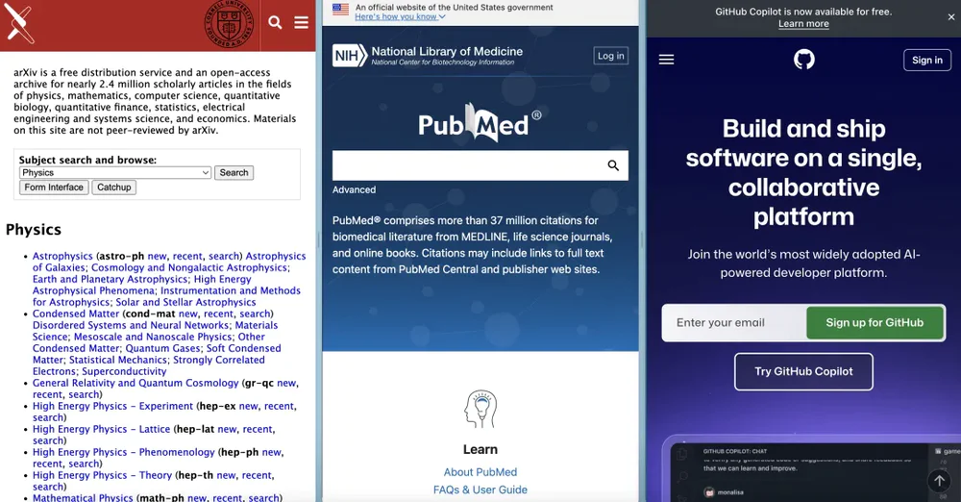961x502 pixels.
Task: Click the Form Interface button
Action: click(54, 188)
